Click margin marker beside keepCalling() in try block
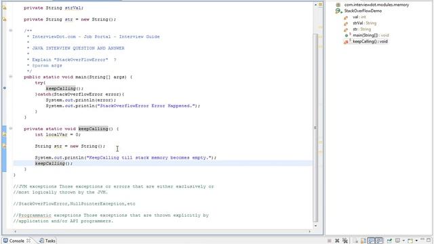 pos(5,88)
